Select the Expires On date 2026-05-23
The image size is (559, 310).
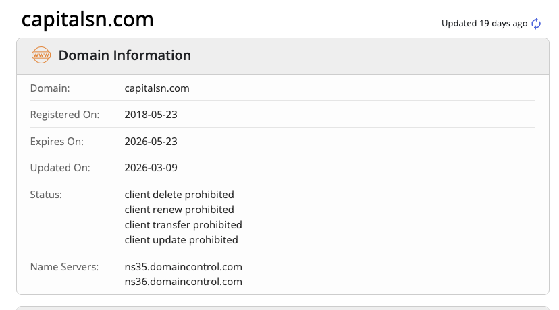coord(151,142)
